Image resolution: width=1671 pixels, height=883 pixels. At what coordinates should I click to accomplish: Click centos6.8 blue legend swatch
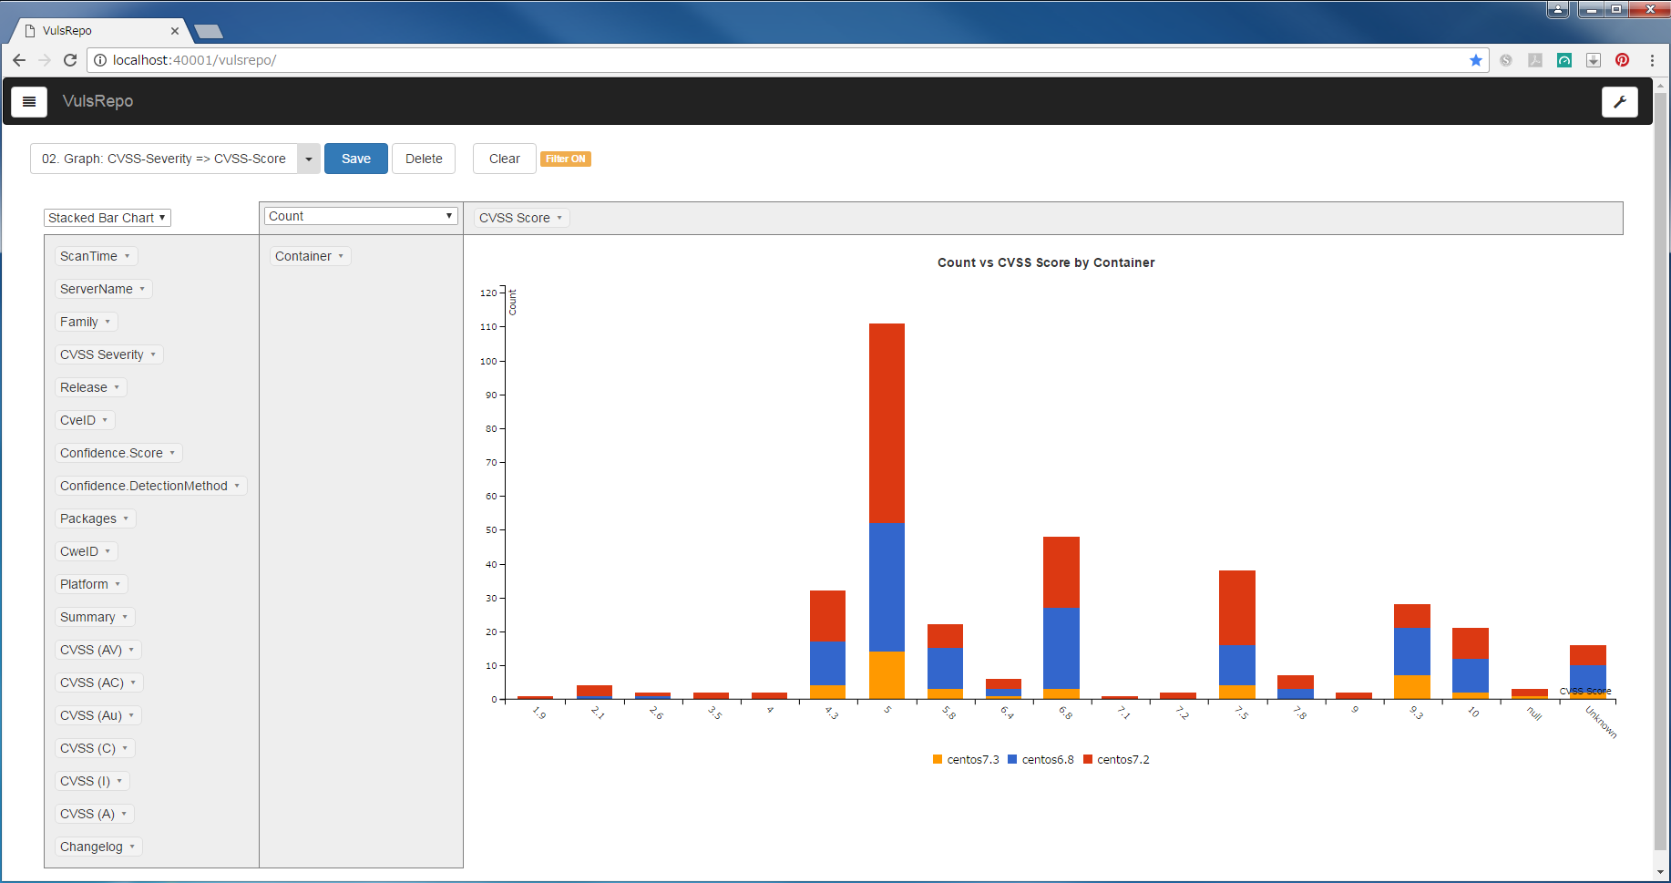pos(1012,759)
